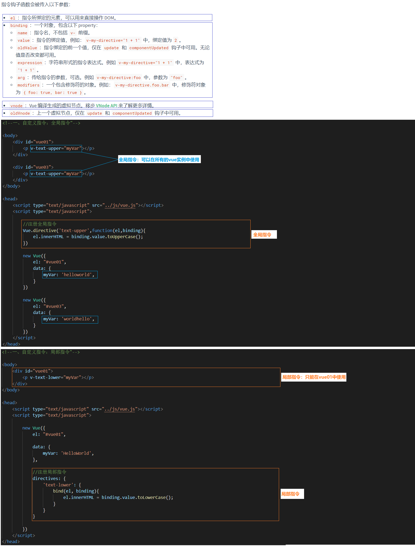Click the orange 局部指令 label beside the directives block
This screenshot has width=415, height=546.
(x=291, y=494)
